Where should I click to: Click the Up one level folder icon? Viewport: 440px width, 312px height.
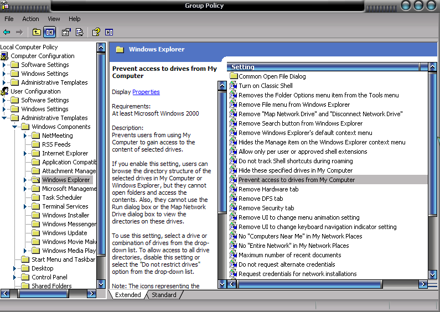(37, 32)
